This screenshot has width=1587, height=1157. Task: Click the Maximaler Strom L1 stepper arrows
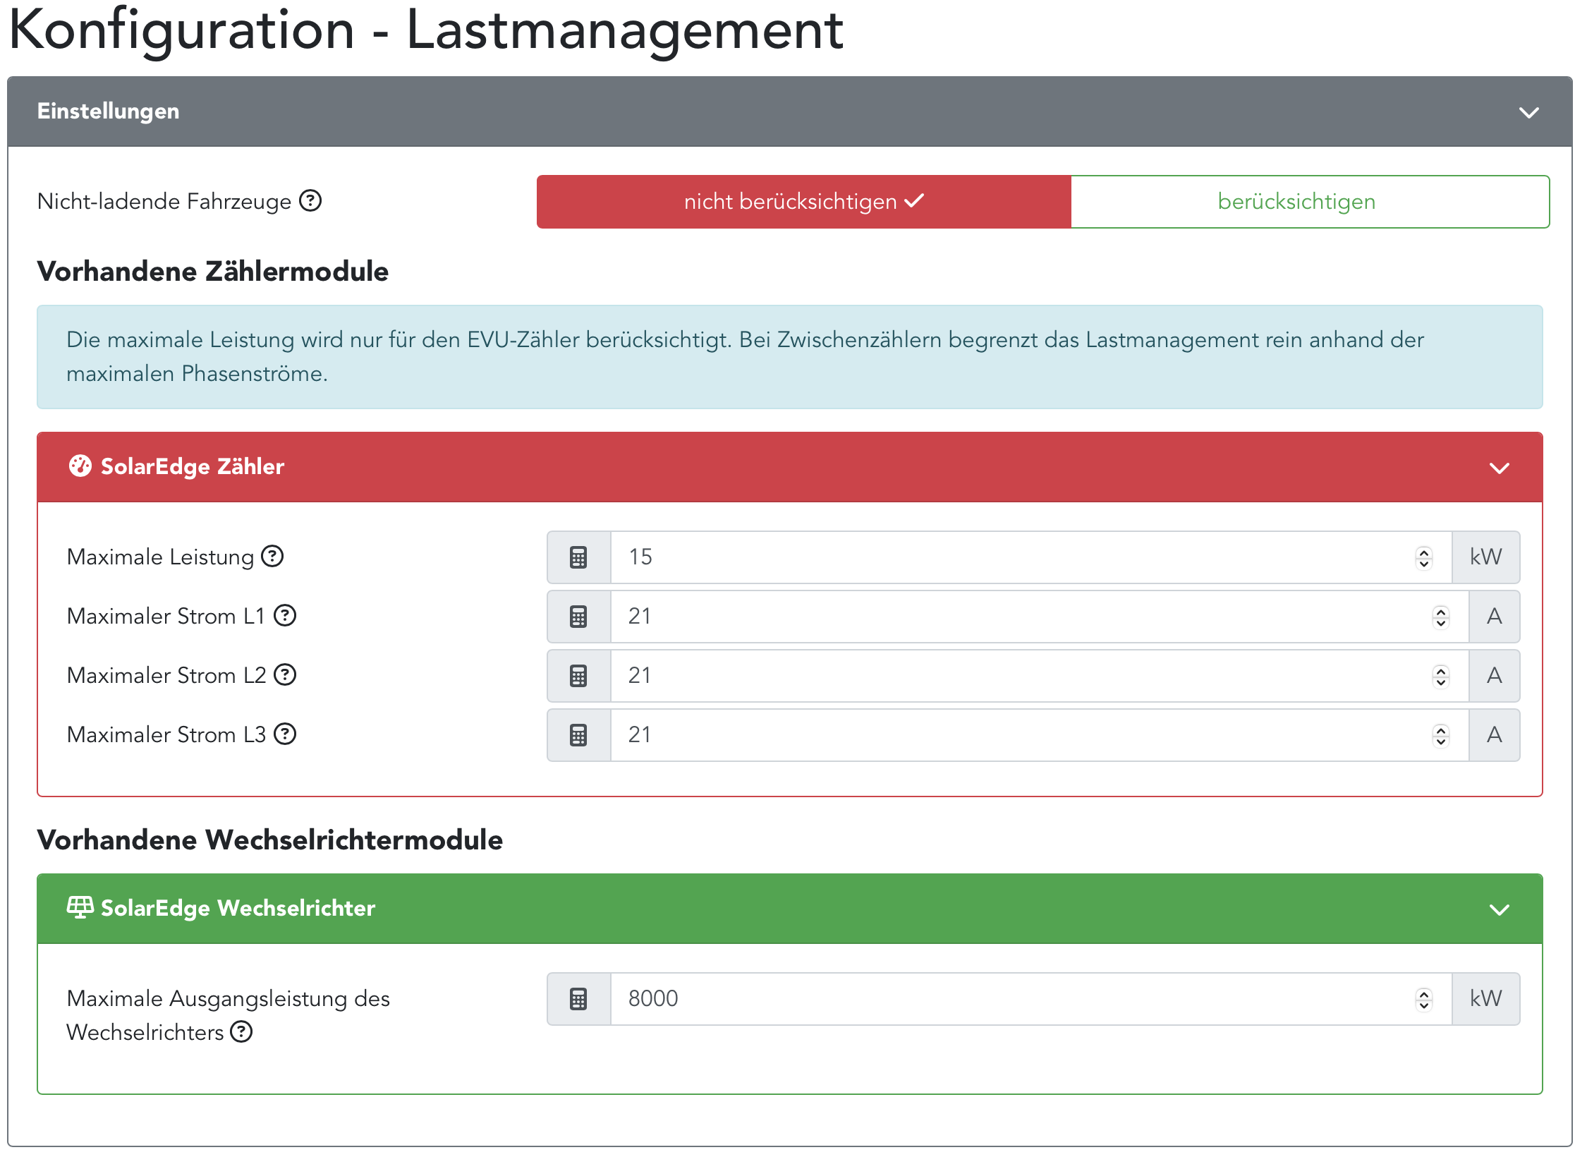coord(1441,617)
